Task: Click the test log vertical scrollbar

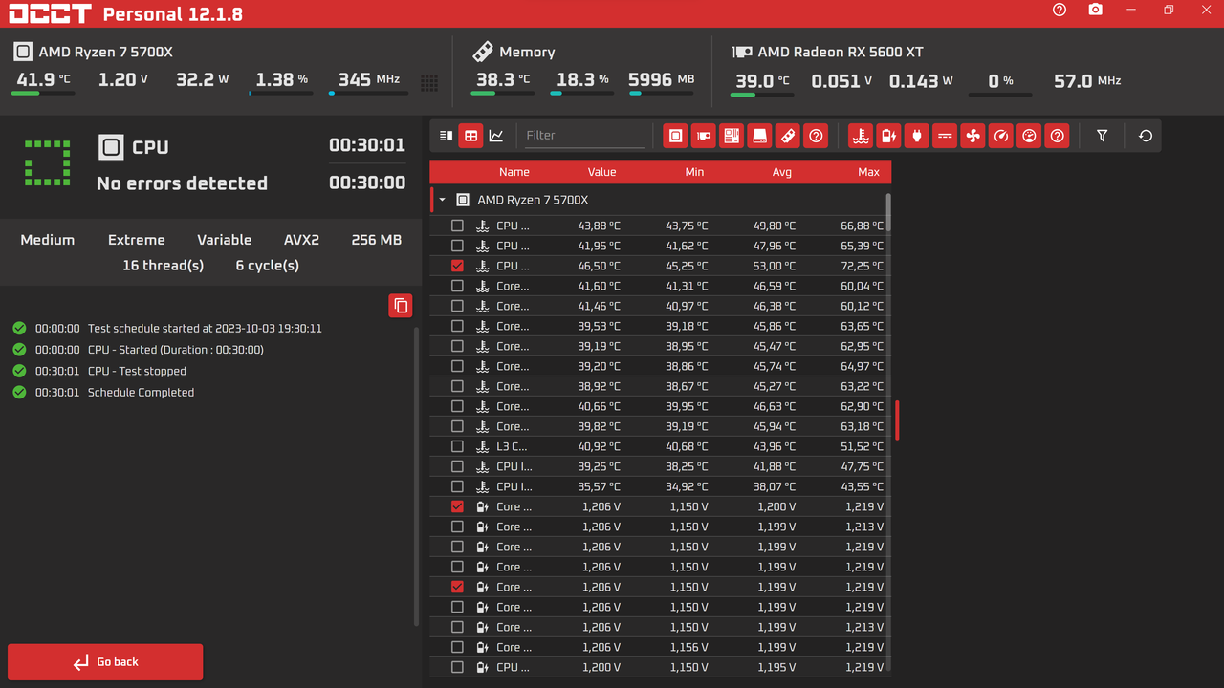Action: pyautogui.click(x=416, y=476)
